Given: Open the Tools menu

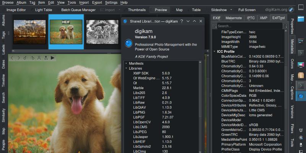Looking at the screenshot, I should click(x=72, y=3).
